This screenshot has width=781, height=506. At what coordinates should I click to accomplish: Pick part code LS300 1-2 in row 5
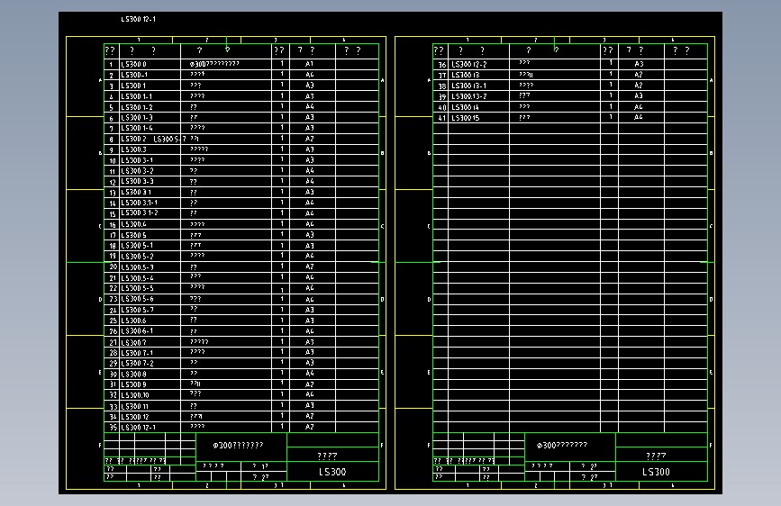tap(137, 107)
